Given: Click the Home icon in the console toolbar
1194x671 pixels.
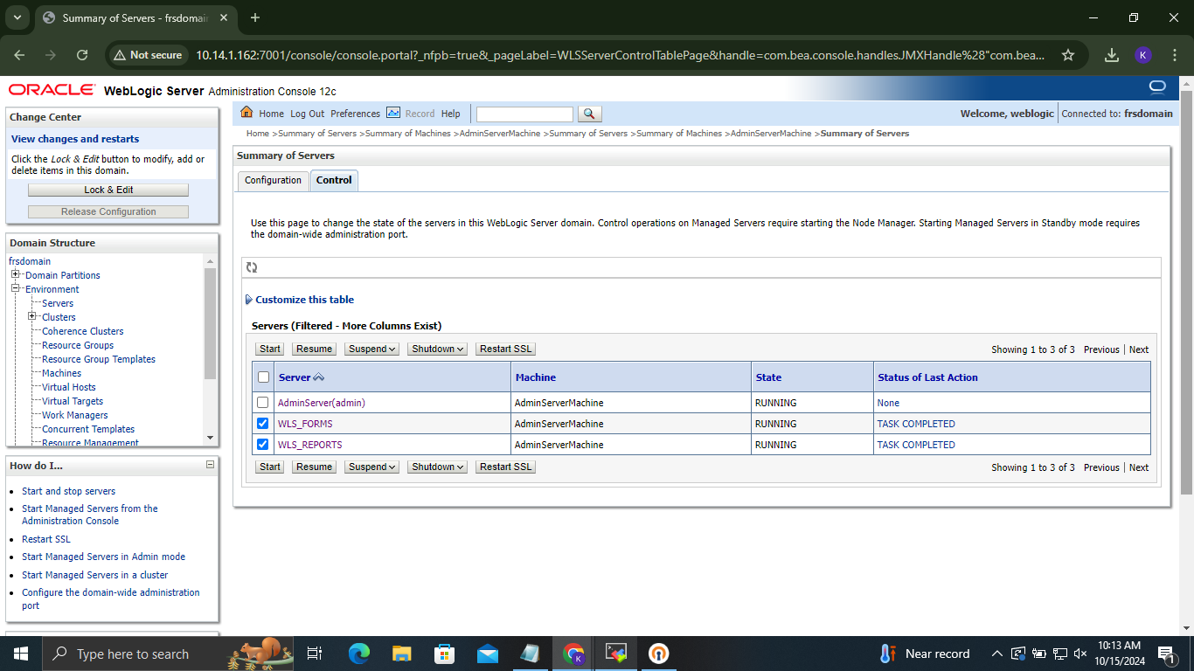Looking at the screenshot, I should click(246, 113).
